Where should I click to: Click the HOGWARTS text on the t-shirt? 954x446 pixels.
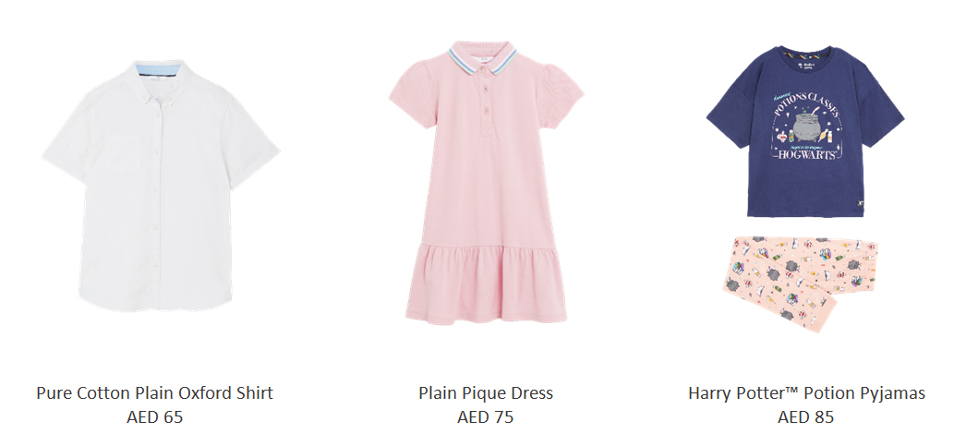pyautogui.click(x=805, y=153)
